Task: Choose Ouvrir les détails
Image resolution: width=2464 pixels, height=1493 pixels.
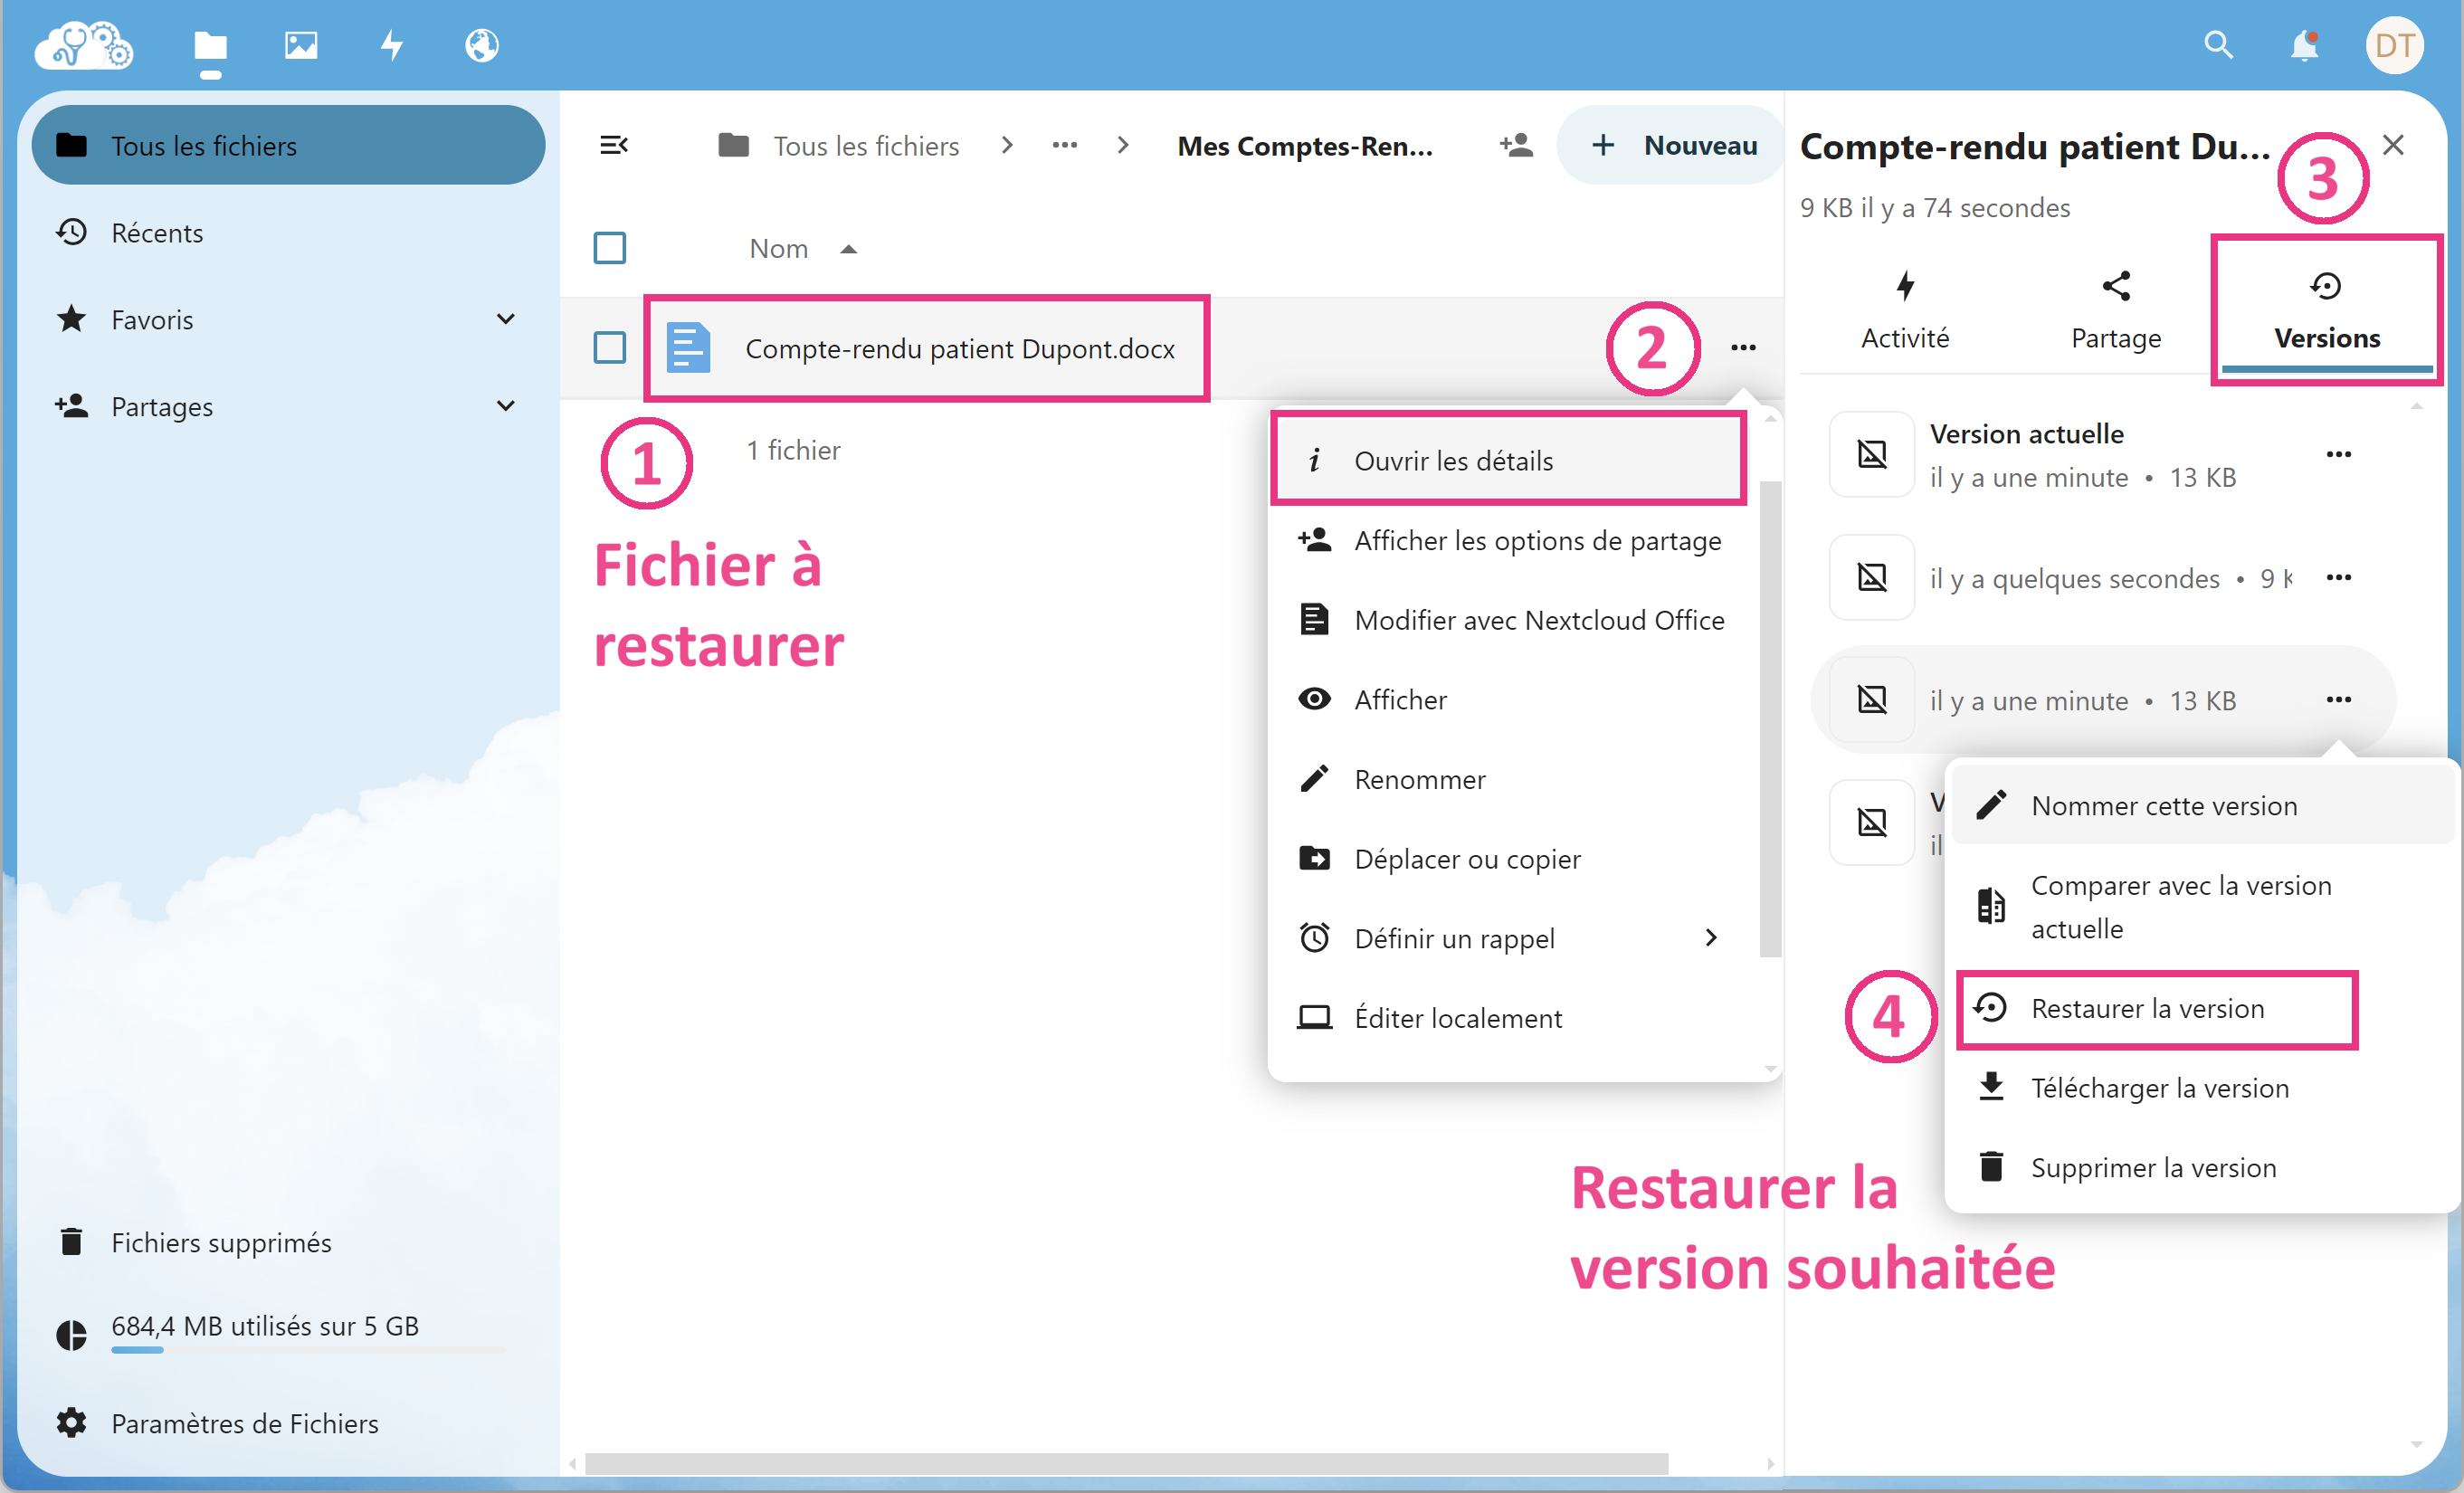Action: click(1510, 461)
